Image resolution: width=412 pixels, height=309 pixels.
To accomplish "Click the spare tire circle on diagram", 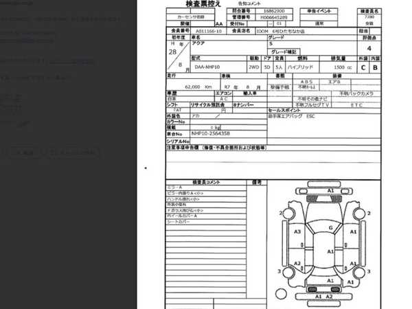I will click(x=281, y=294).
